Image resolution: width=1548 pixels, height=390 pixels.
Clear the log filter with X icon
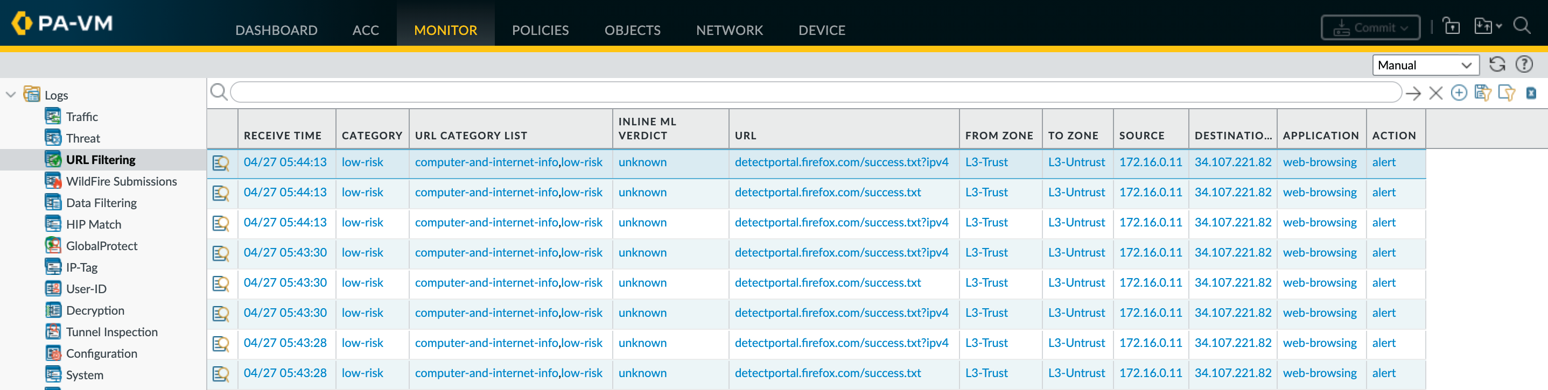pos(1435,93)
